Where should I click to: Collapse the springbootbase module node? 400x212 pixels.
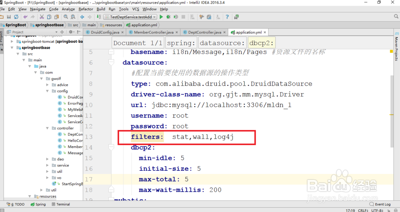click(12, 48)
